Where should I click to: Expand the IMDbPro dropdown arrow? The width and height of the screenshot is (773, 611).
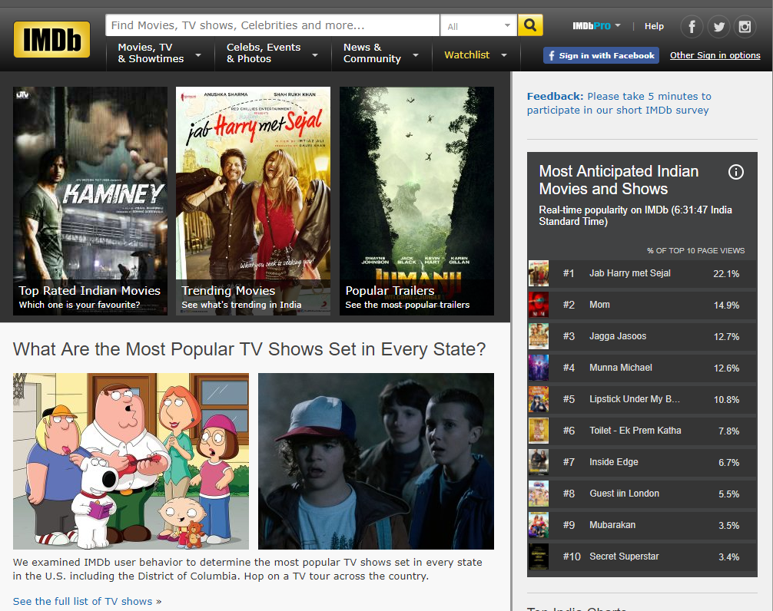(618, 25)
